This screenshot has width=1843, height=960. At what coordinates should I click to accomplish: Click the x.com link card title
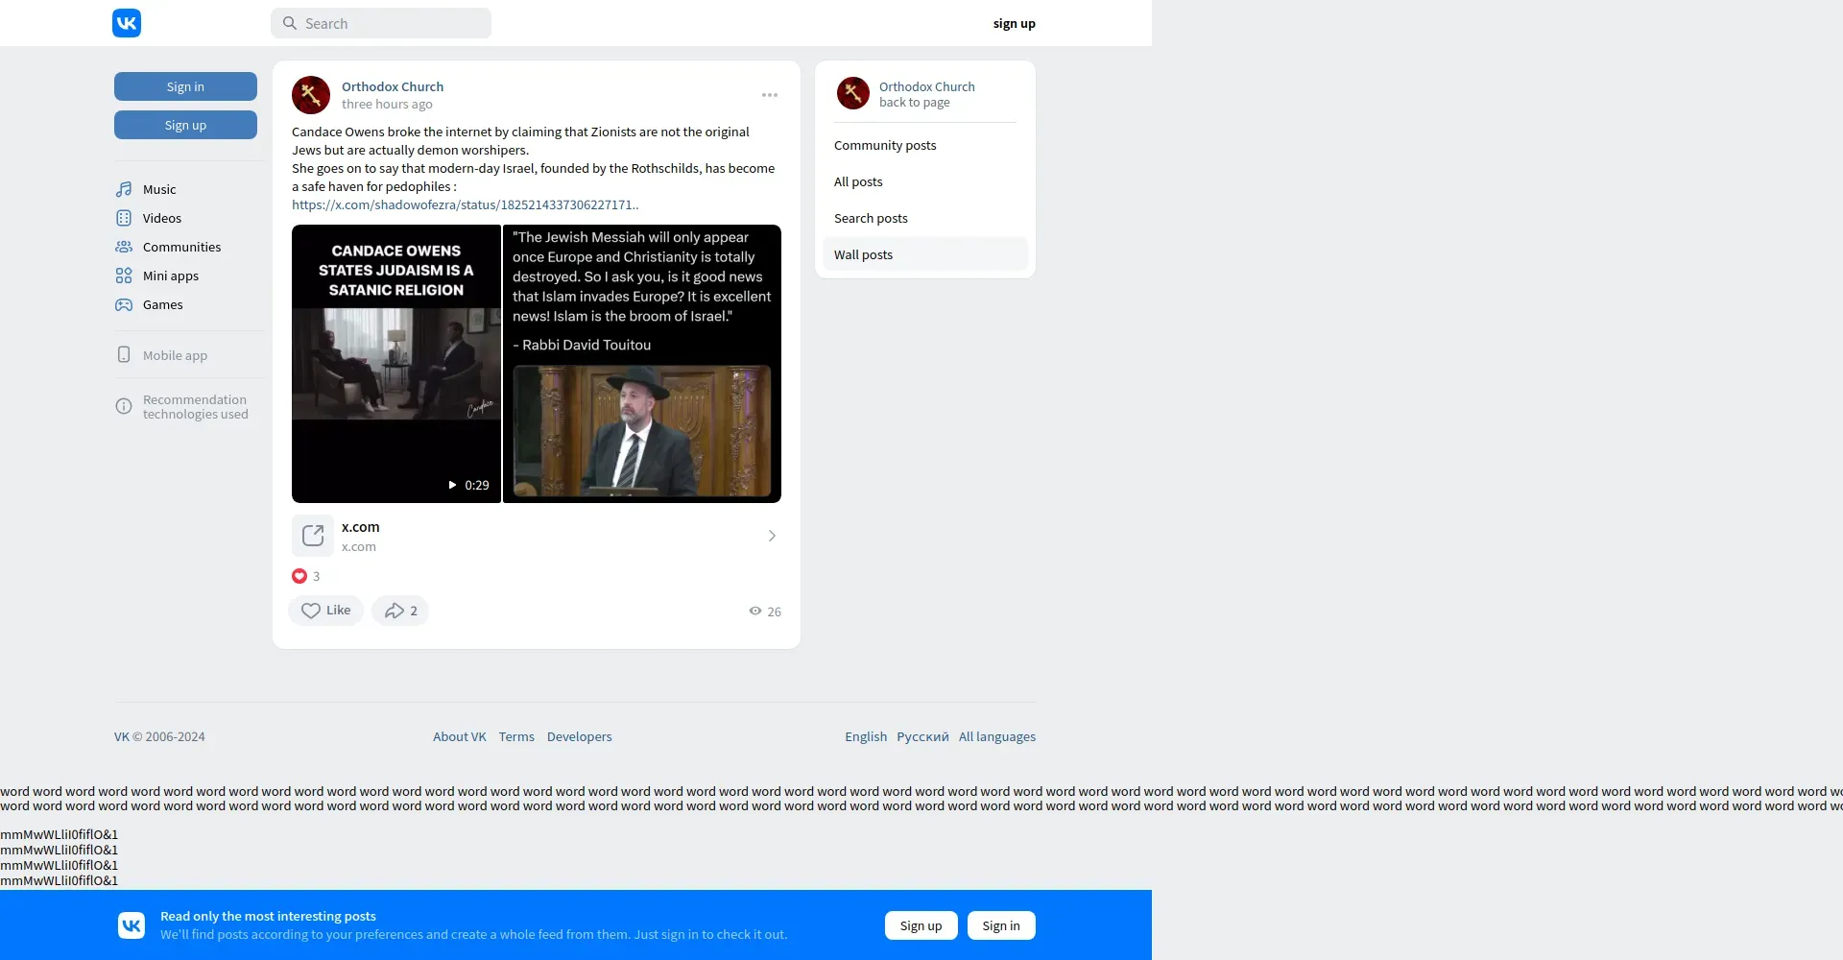click(x=361, y=527)
